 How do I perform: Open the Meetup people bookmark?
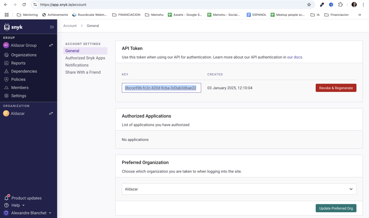[288, 15]
